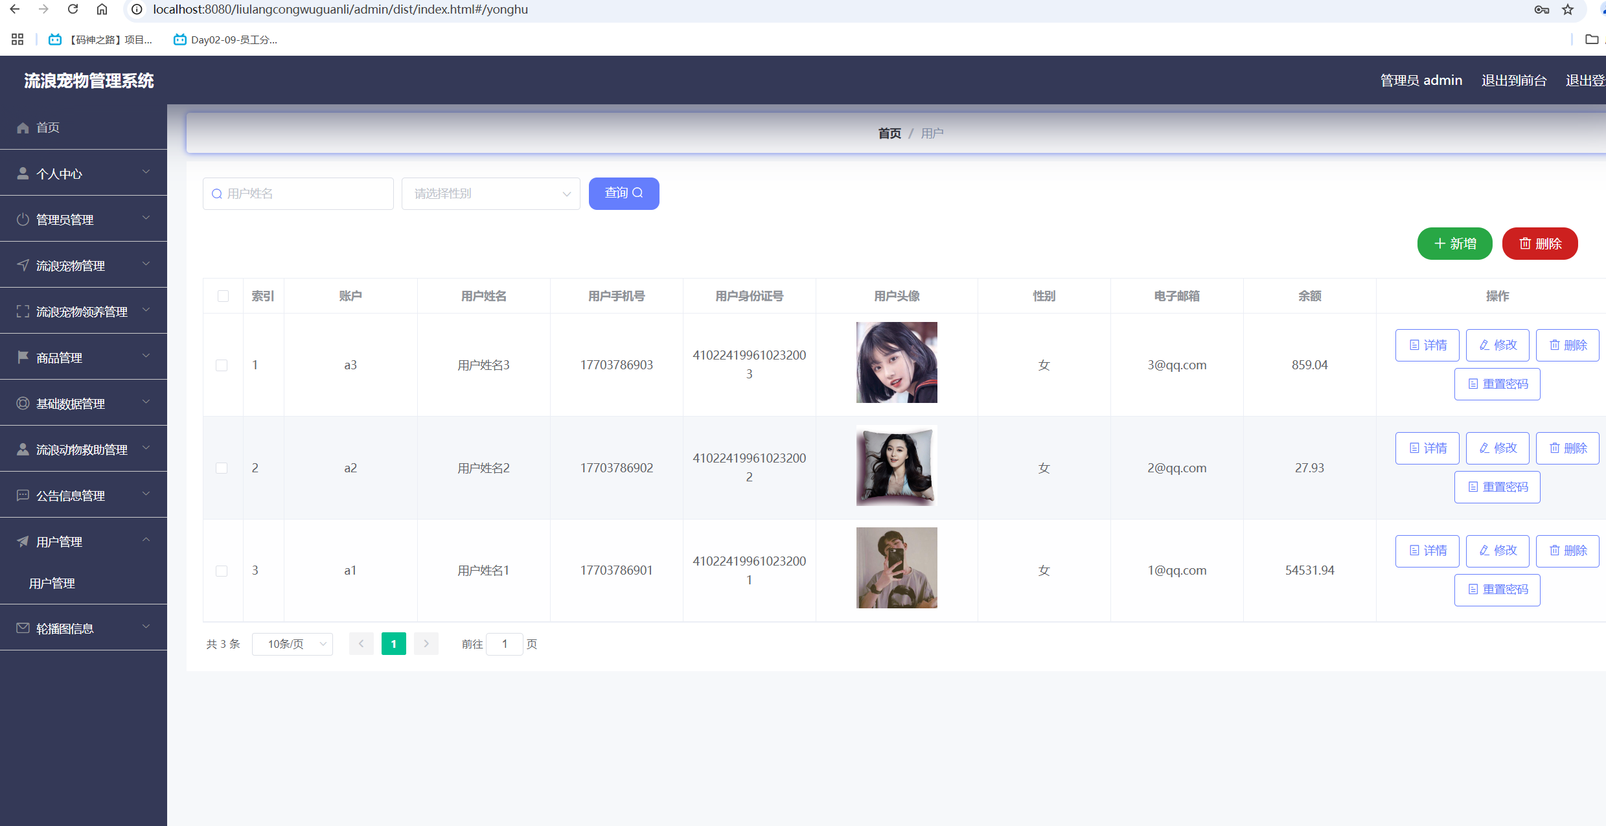Viewport: 1606px width, 826px height.
Task: Check the checkbox for row a3
Action: (x=222, y=365)
